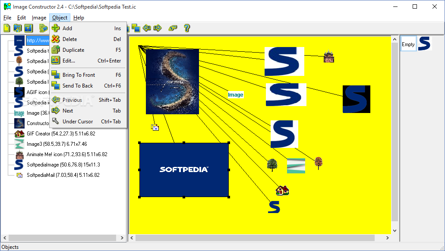Click the tree panel scrollbar left arrow
The height and width of the screenshot is (251, 445).
tap(5, 238)
